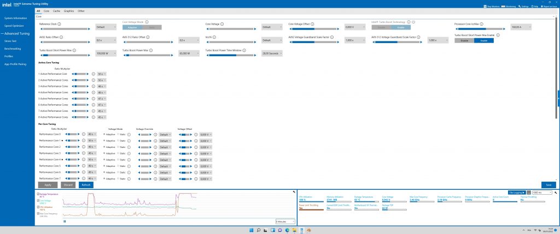The width and height of the screenshot is (560, 234).
Task: Click the Save button
Action: pos(549,185)
